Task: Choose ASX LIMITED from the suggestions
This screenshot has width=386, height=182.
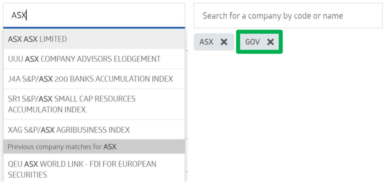Action: click(94, 39)
